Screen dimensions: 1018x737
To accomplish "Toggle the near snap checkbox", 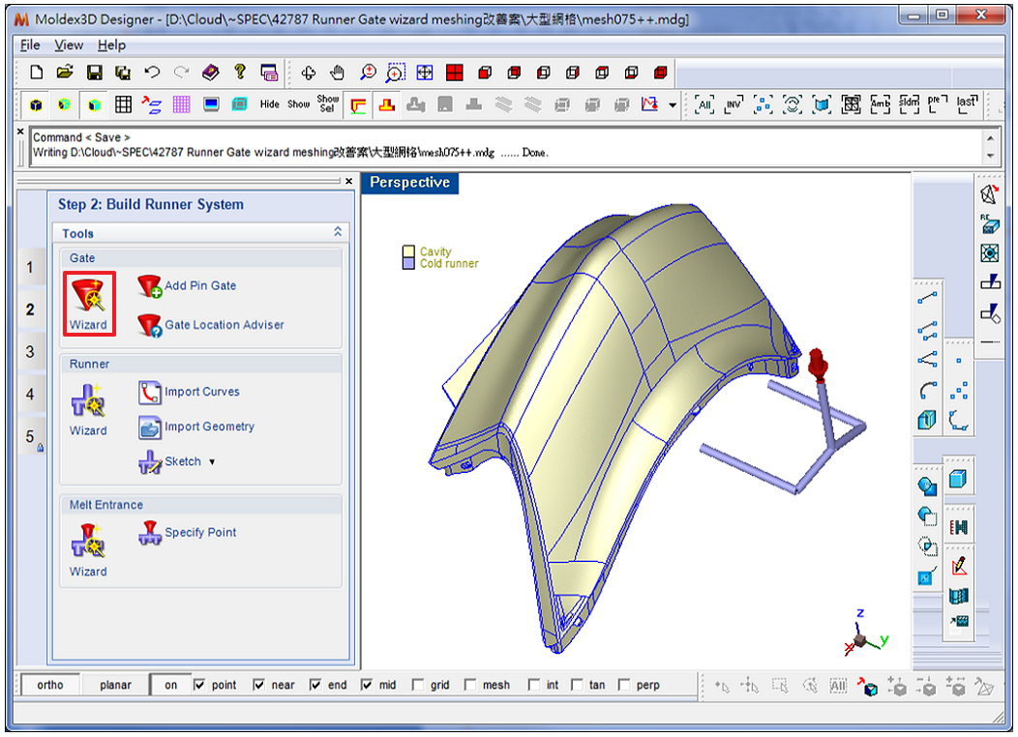I will coord(258,685).
